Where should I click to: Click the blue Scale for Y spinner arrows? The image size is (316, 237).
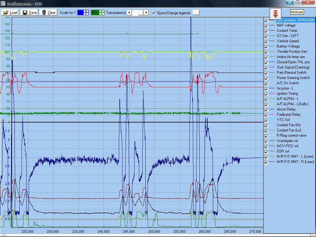point(86,13)
